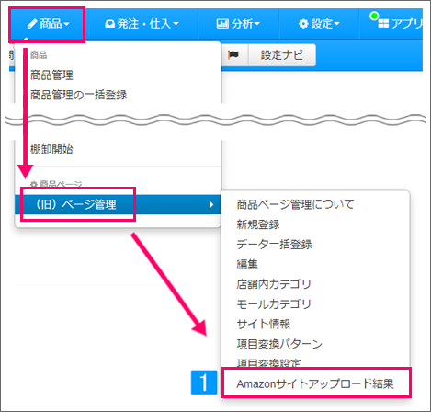Select 商品管理の一括登録 menu entry
Screen dimensions: 431x412
click(78, 95)
